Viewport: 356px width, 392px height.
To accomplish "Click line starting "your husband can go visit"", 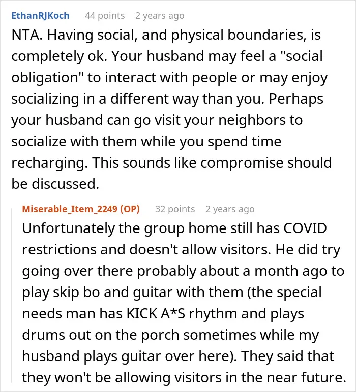I will click(157, 120).
